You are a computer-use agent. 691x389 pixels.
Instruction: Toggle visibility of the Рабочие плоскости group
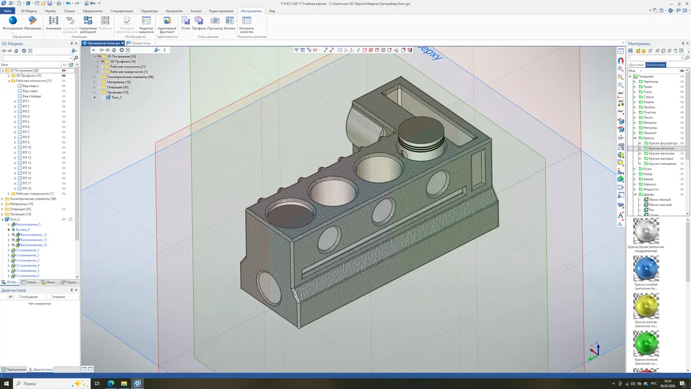(64, 81)
